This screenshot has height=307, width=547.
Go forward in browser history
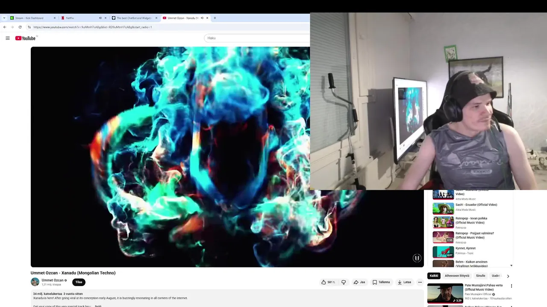tap(12, 27)
